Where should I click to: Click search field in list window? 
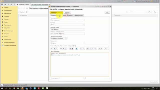click(x=136, y=12)
